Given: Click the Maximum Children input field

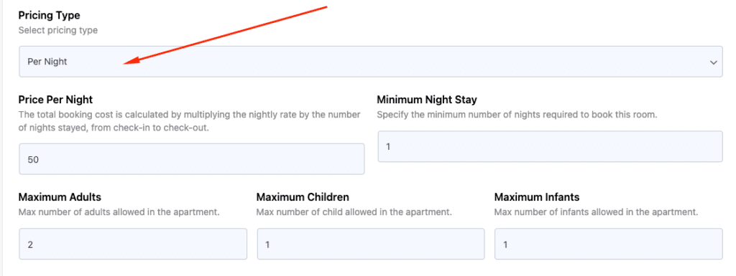Looking at the screenshot, I should [371, 244].
